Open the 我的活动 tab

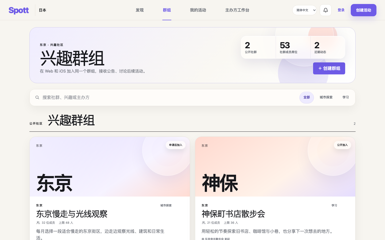(x=198, y=10)
